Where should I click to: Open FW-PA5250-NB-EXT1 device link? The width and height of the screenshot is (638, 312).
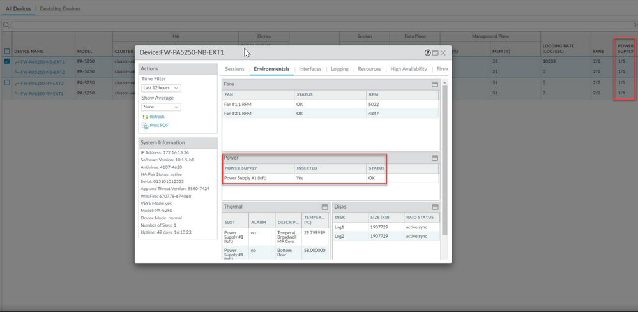click(x=42, y=62)
